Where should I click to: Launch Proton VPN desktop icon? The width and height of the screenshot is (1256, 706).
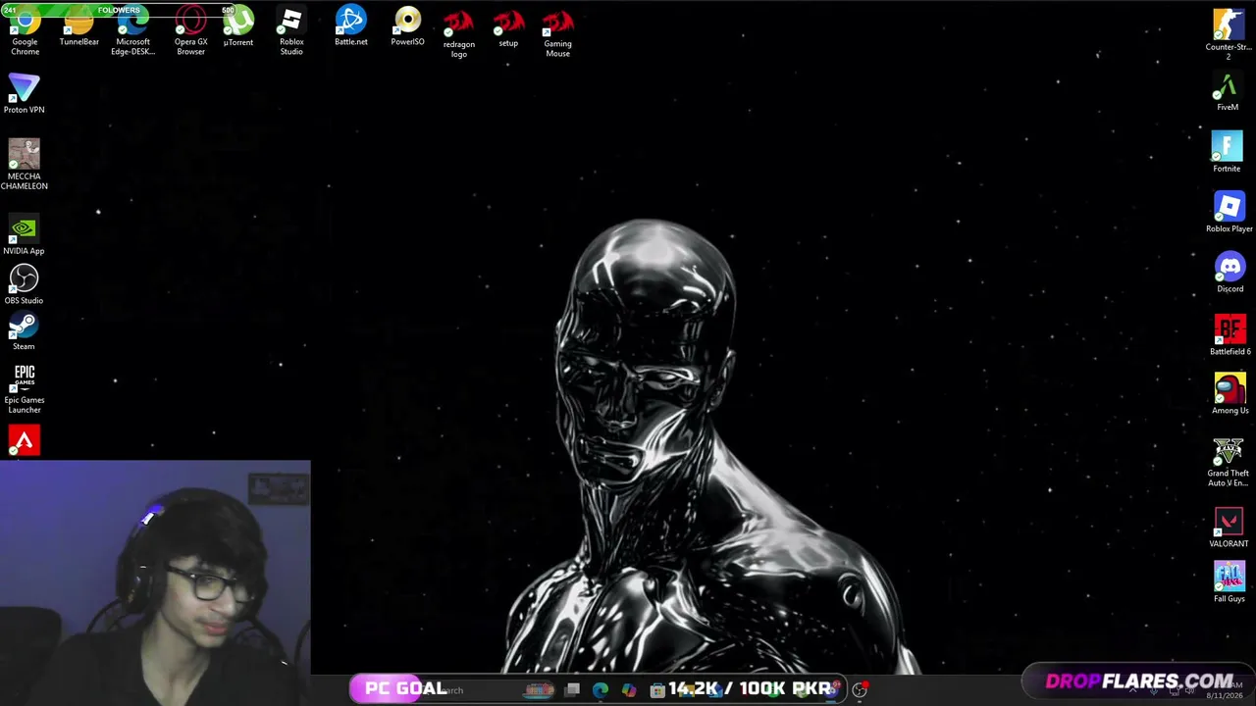(24, 94)
